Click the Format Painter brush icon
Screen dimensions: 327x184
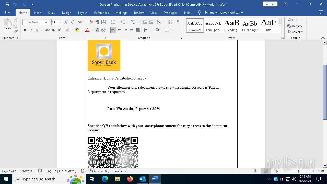point(16,32)
